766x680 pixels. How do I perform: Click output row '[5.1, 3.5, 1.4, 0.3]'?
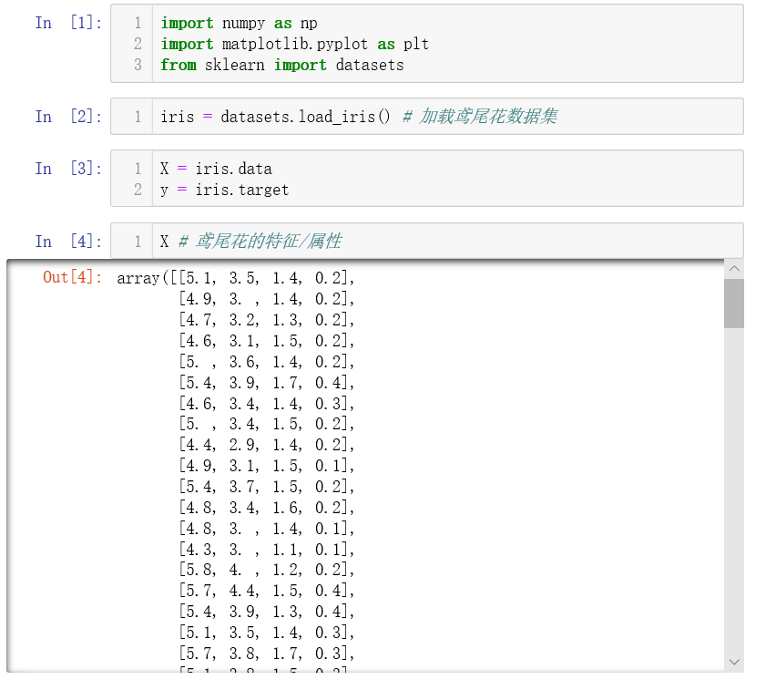click(266, 633)
